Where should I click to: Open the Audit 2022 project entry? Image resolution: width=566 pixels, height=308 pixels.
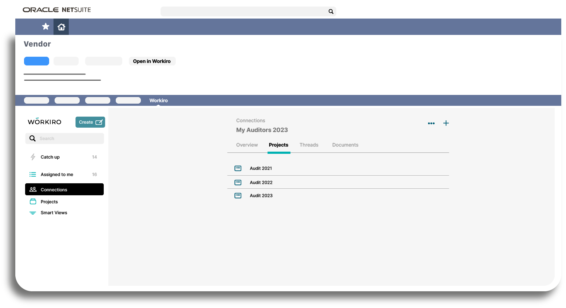261,182
